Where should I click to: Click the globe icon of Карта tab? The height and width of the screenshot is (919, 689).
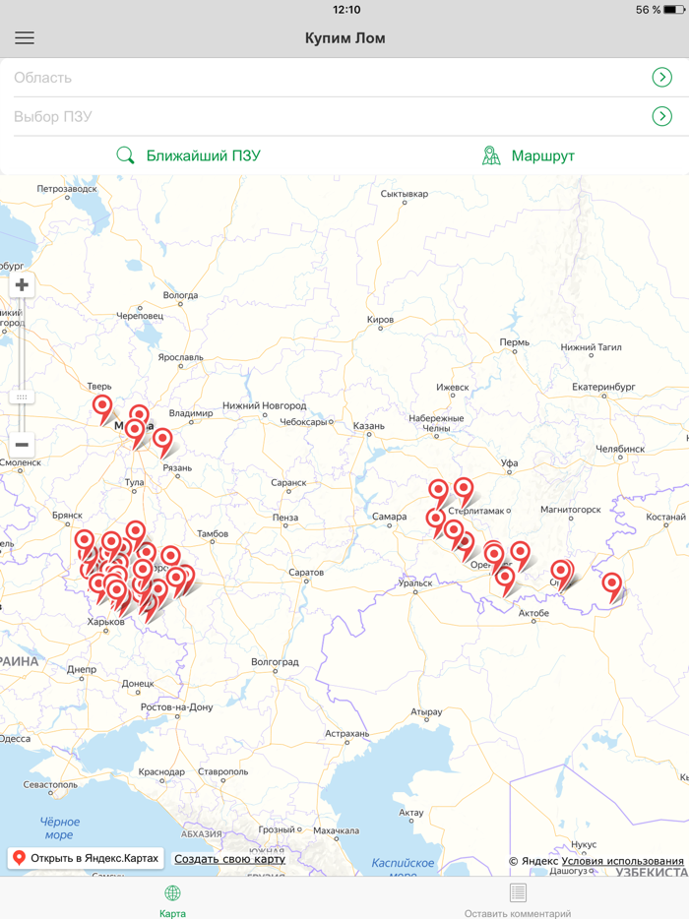[x=172, y=893]
